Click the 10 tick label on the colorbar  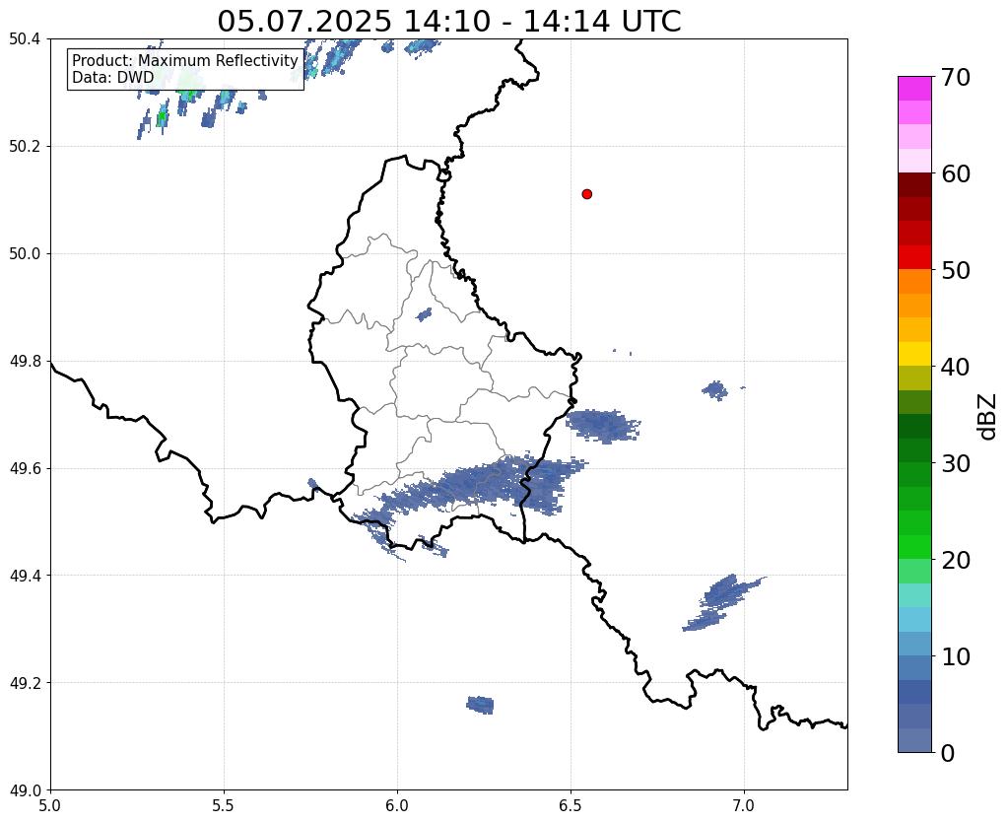[956, 656]
